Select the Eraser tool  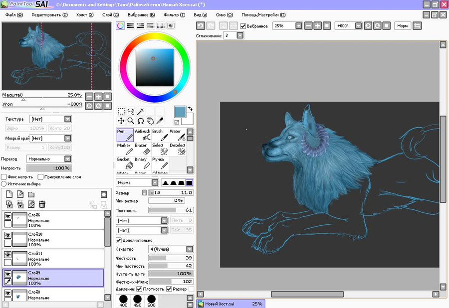pos(143,149)
